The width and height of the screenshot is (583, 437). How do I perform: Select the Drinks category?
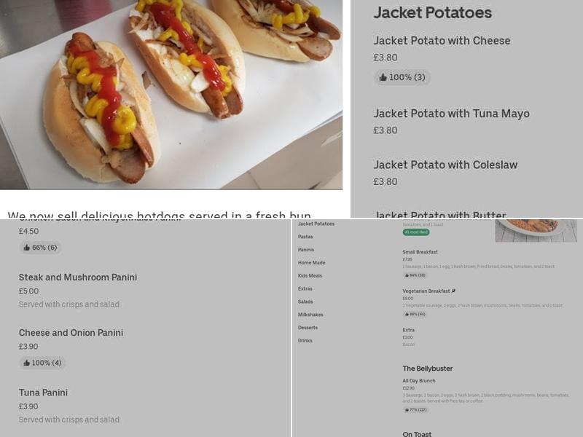click(x=305, y=341)
